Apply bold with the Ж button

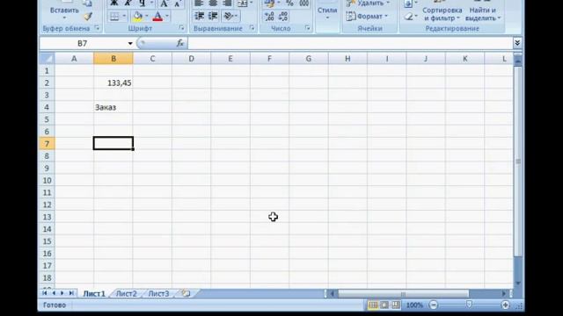[x=113, y=4]
